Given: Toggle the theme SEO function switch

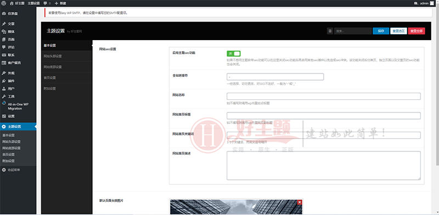Looking at the screenshot, I should point(234,53).
